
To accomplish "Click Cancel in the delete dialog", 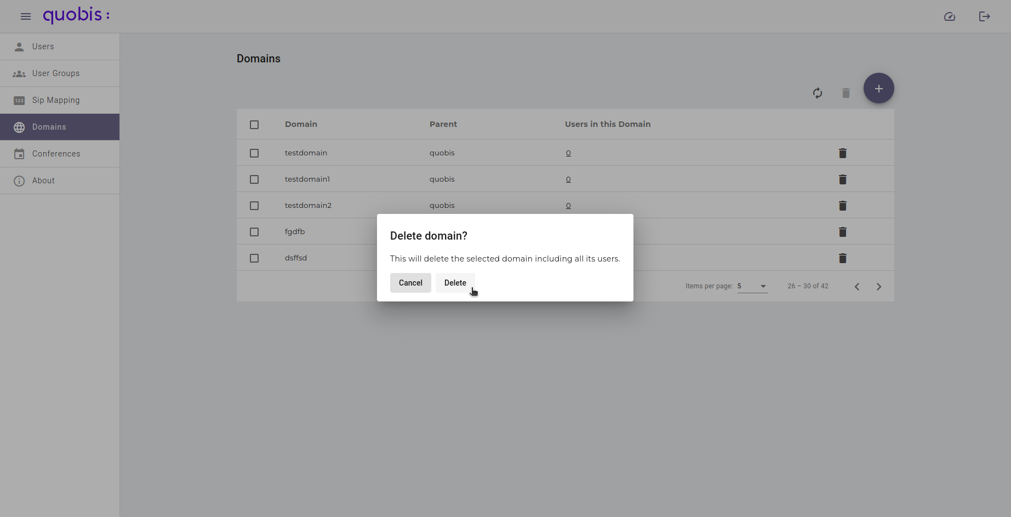I will pos(410,283).
